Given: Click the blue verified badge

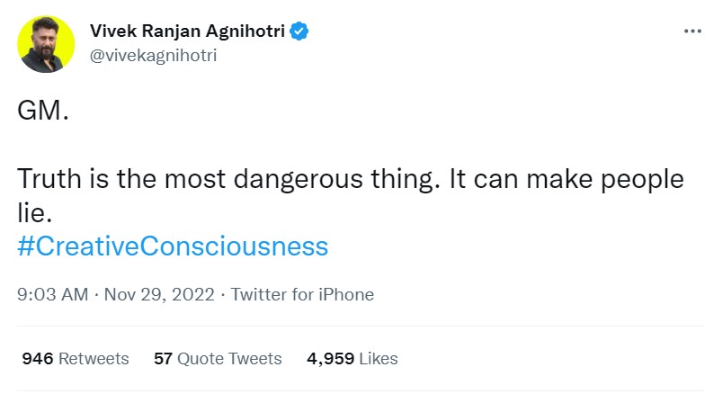Looking at the screenshot, I should (x=300, y=31).
